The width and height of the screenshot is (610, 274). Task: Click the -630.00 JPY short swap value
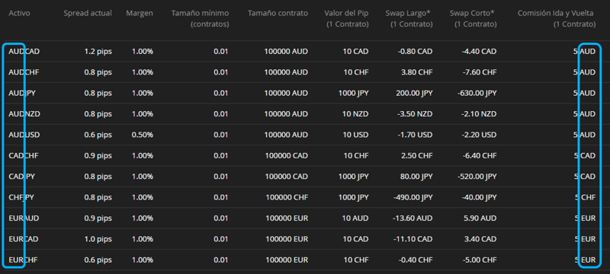(477, 93)
